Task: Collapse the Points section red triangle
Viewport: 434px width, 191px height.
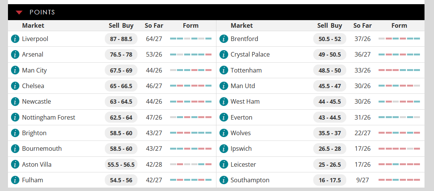Action: (19, 13)
